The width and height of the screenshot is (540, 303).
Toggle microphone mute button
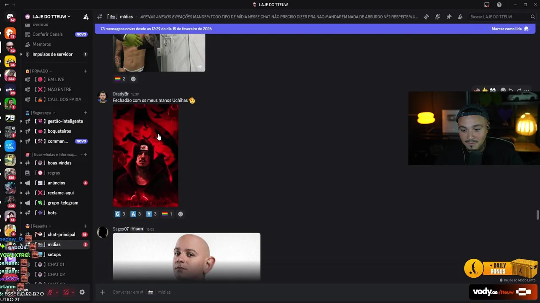click(50, 292)
